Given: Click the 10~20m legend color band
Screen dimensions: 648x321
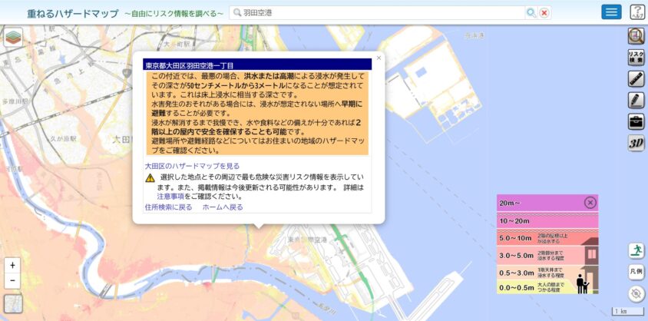Looking at the screenshot, I should [x=547, y=221].
